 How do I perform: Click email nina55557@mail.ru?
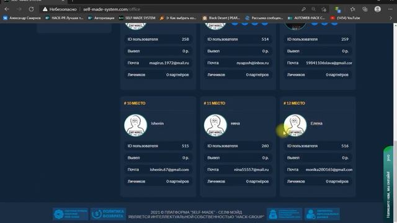point(251,170)
